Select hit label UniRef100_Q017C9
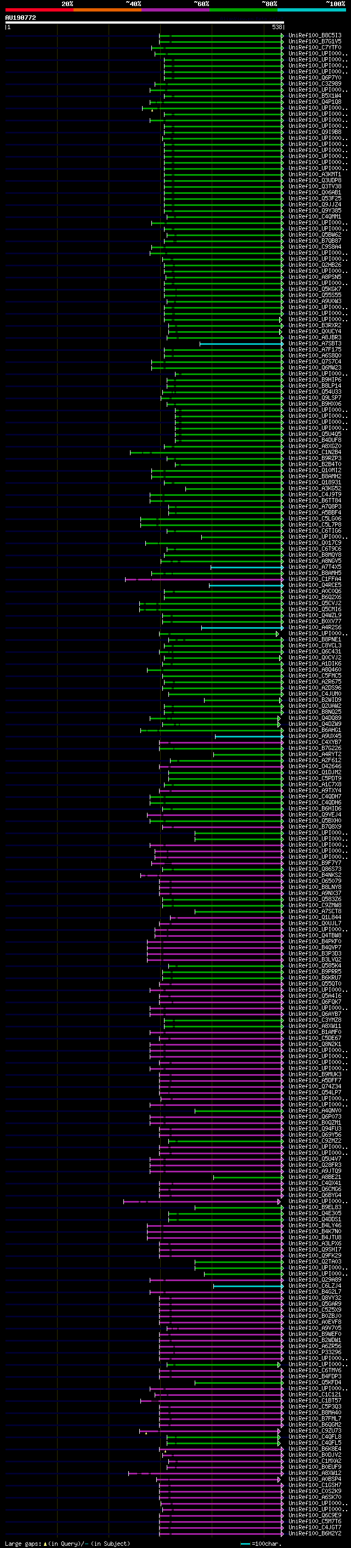The width and height of the screenshot is (351, 1548). click(315, 543)
